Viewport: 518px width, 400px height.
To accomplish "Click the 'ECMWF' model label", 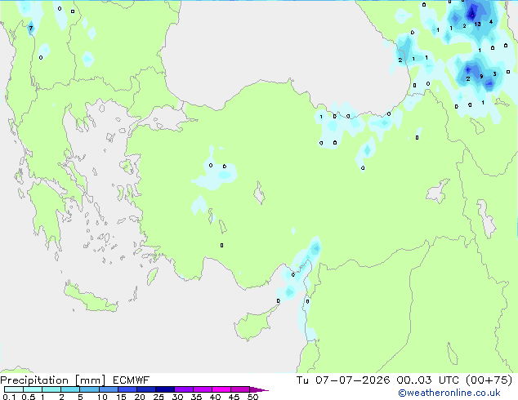I will pos(132,380).
